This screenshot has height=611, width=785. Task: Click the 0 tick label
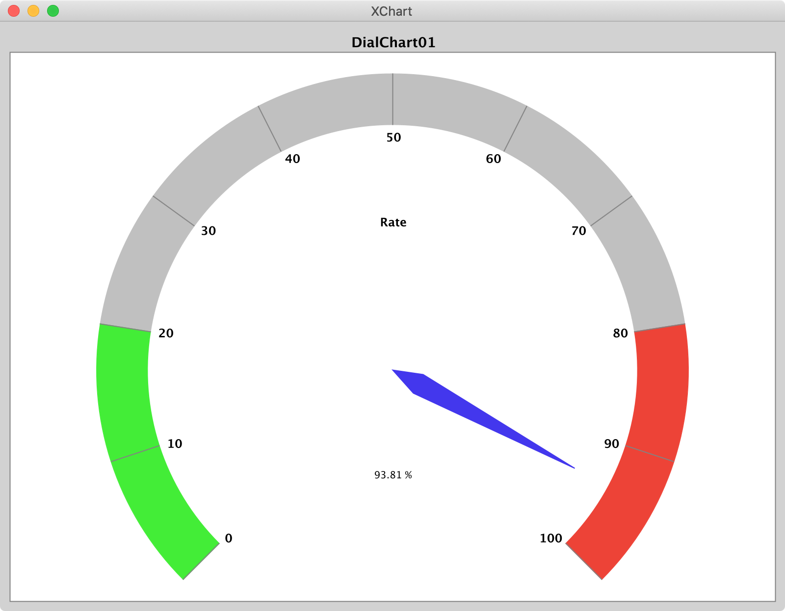click(x=229, y=538)
